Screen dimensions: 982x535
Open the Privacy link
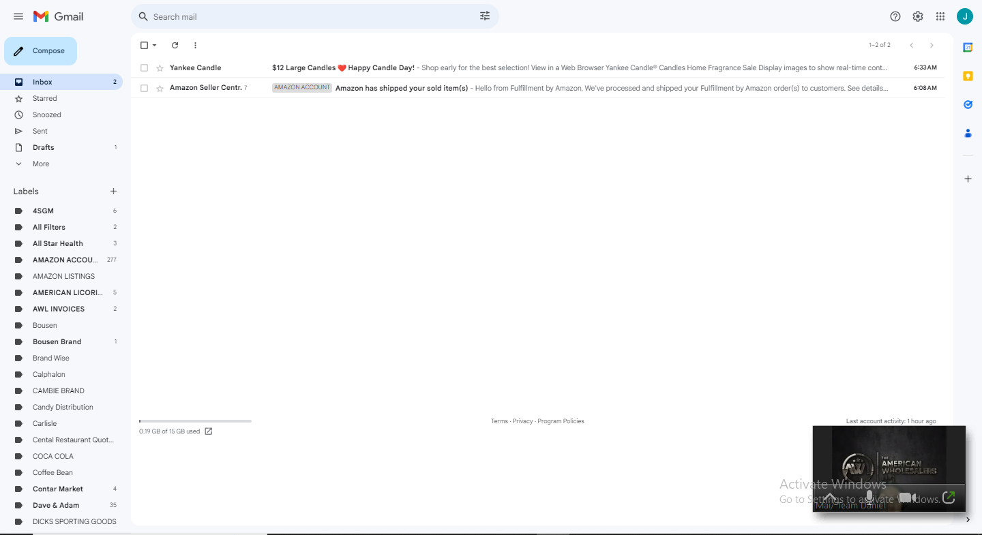pos(522,421)
